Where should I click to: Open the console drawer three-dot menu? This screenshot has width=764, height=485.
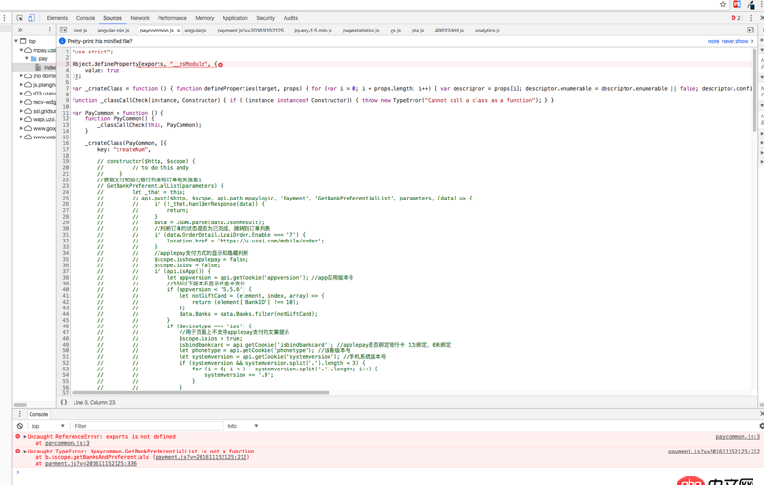pyautogui.click(x=19, y=414)
